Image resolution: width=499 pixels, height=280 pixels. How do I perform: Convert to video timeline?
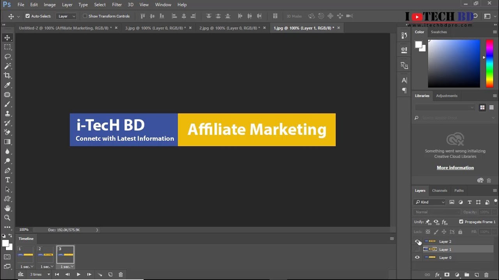[21, 275]
